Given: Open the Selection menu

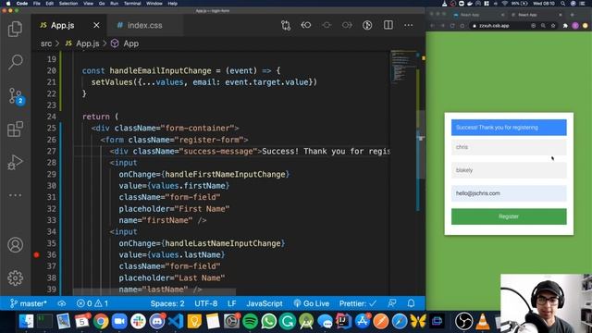Looking at the screenshot, I should [x=68, y=4].
